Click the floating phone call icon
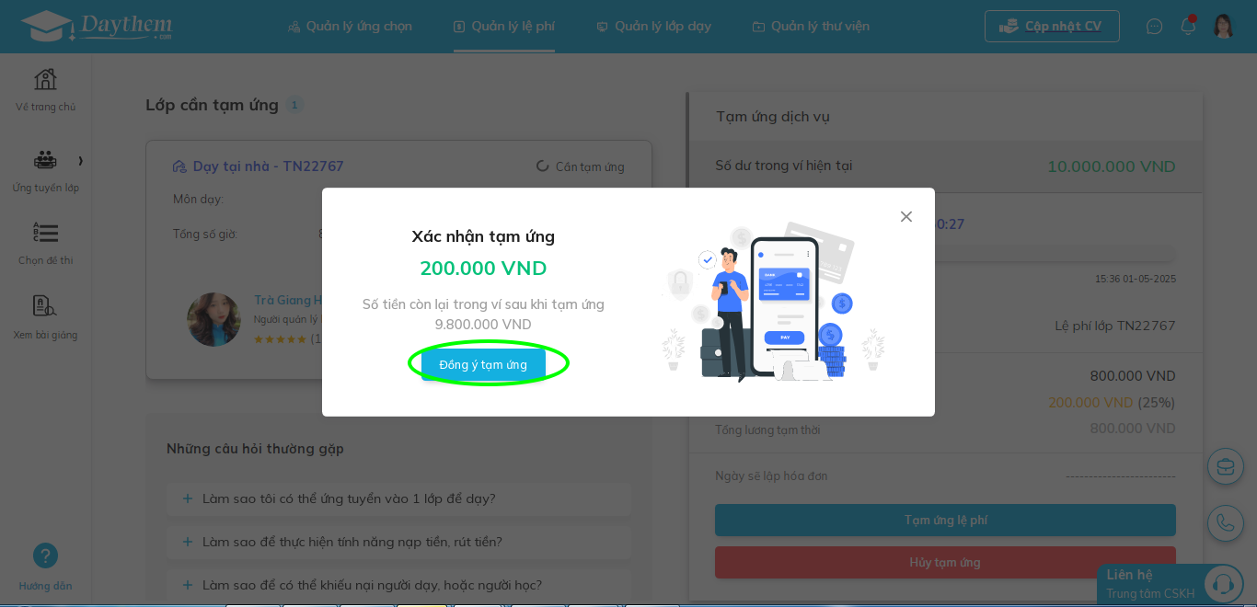 point(1225,522)
